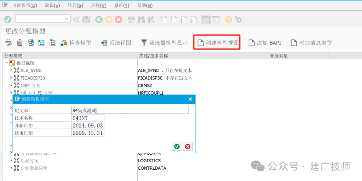Expand the ALE_SYNC tree node
The image size is (362, 181).
(x=11, y=70)
